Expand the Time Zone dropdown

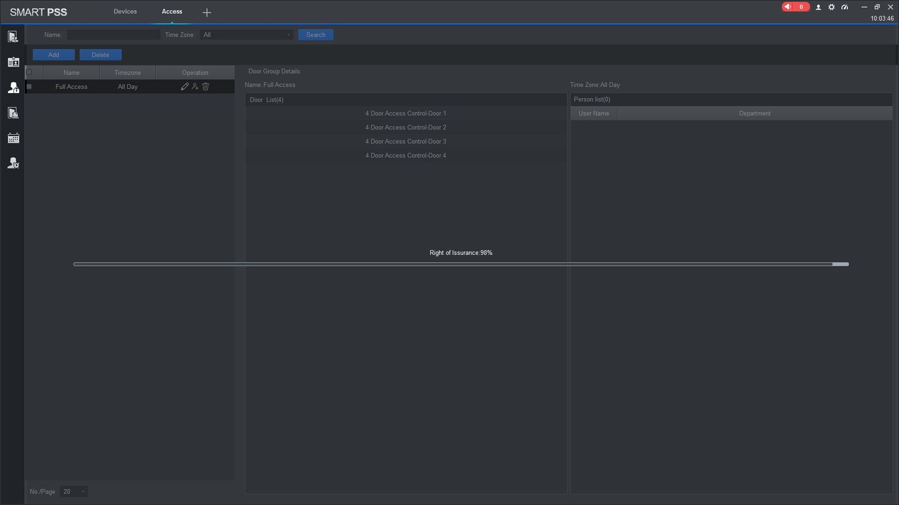tap(247, 35)
